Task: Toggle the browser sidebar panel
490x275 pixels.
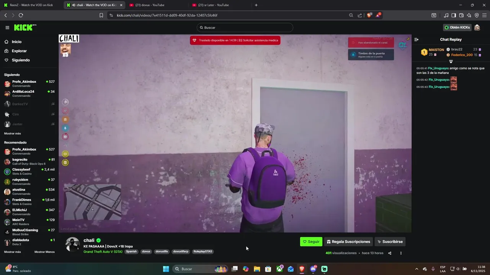Action: click(454, 15)
